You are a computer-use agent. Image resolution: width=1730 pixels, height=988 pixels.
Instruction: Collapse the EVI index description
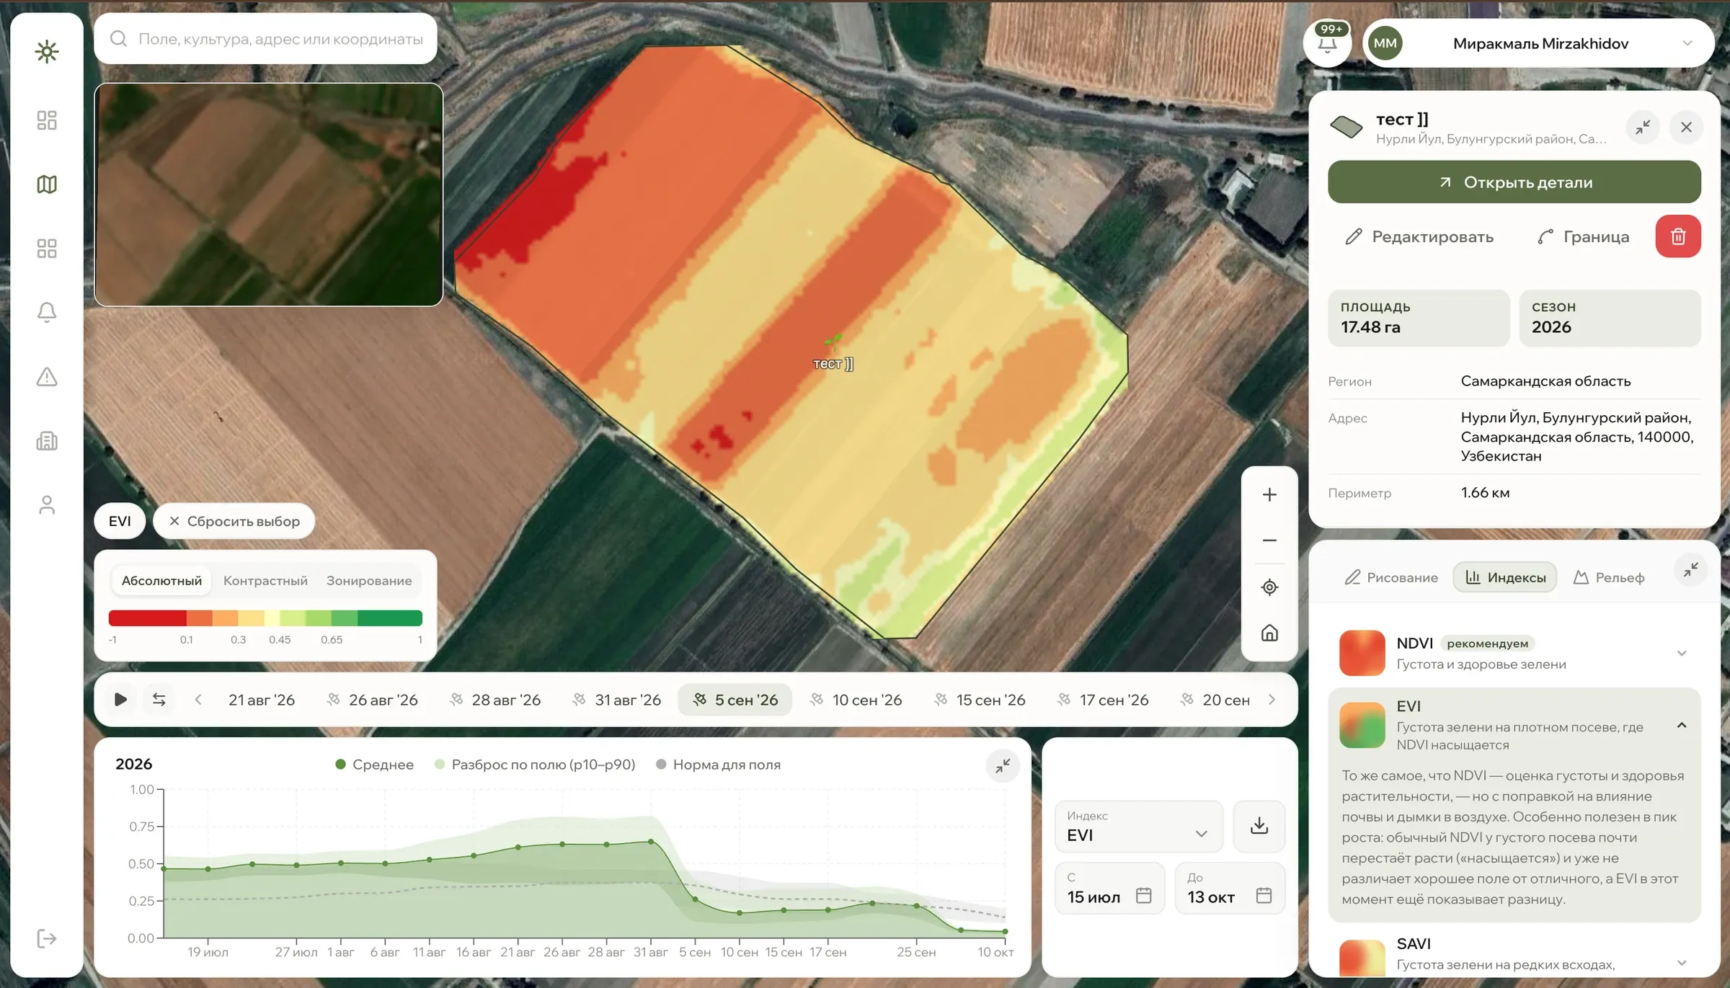tap(1682, 726)
